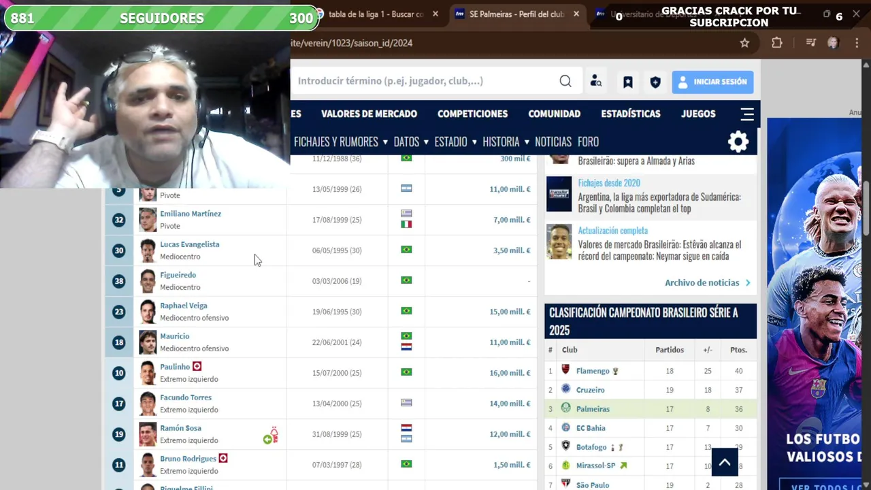This screenshot has height=490, width=871.
Task: Open the Comunidad menu
Action: coord(554,114)
